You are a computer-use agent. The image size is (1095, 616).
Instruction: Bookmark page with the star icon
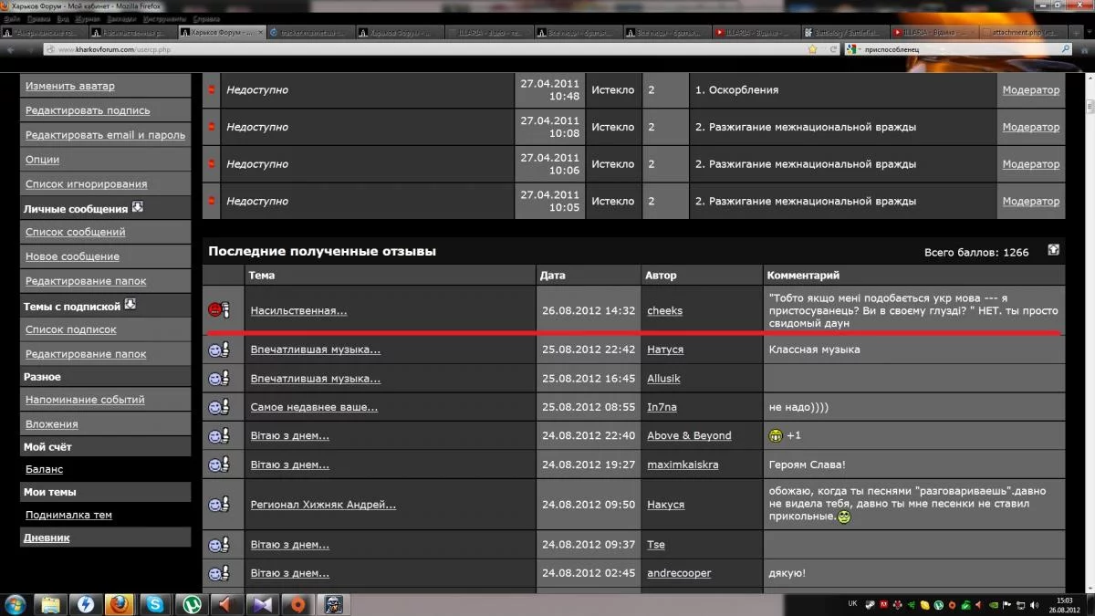(812, 49)
